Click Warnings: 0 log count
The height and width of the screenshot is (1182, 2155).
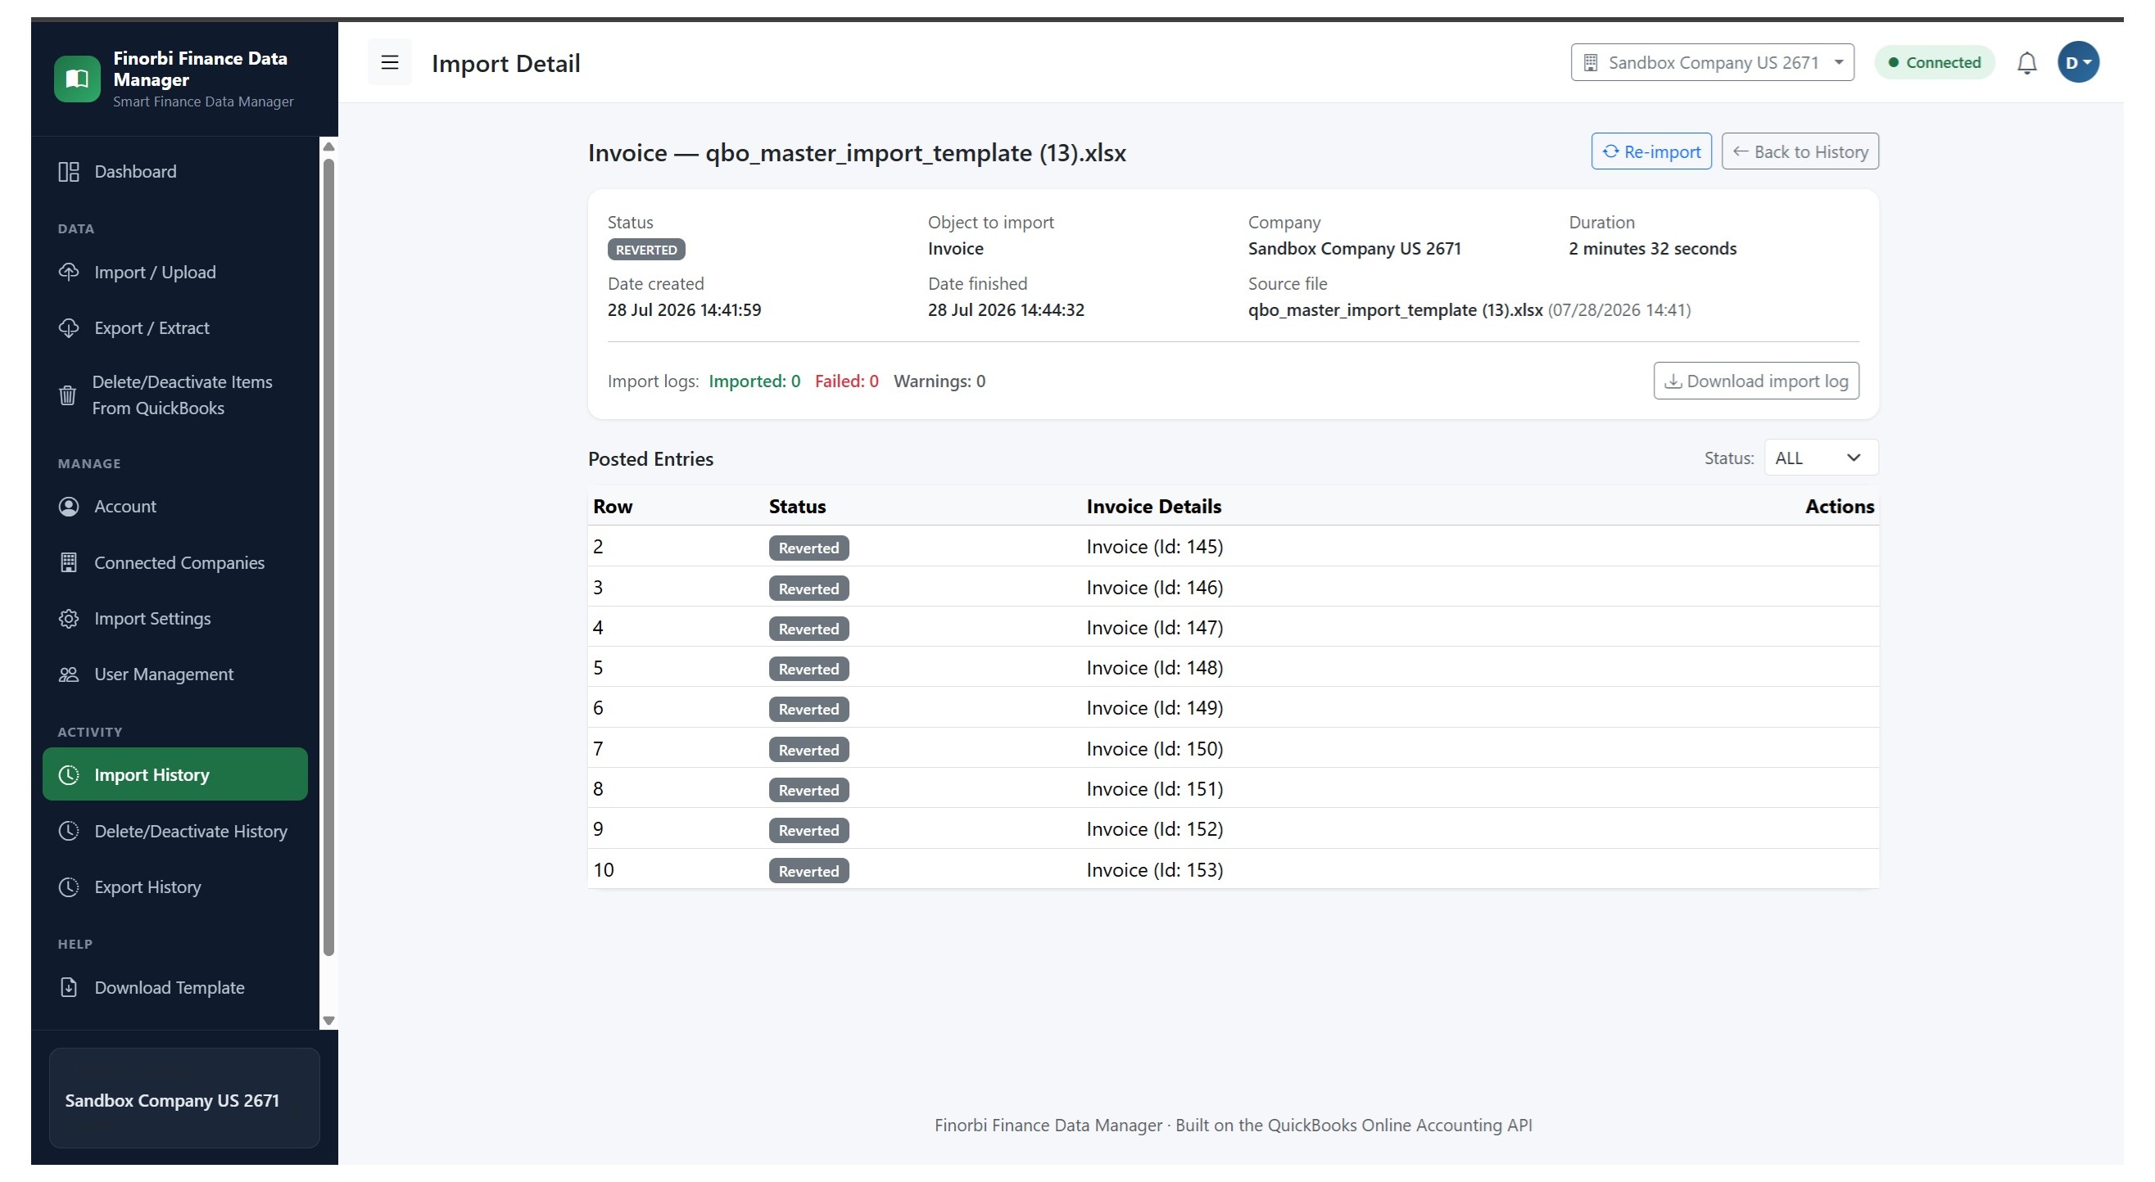939,381
